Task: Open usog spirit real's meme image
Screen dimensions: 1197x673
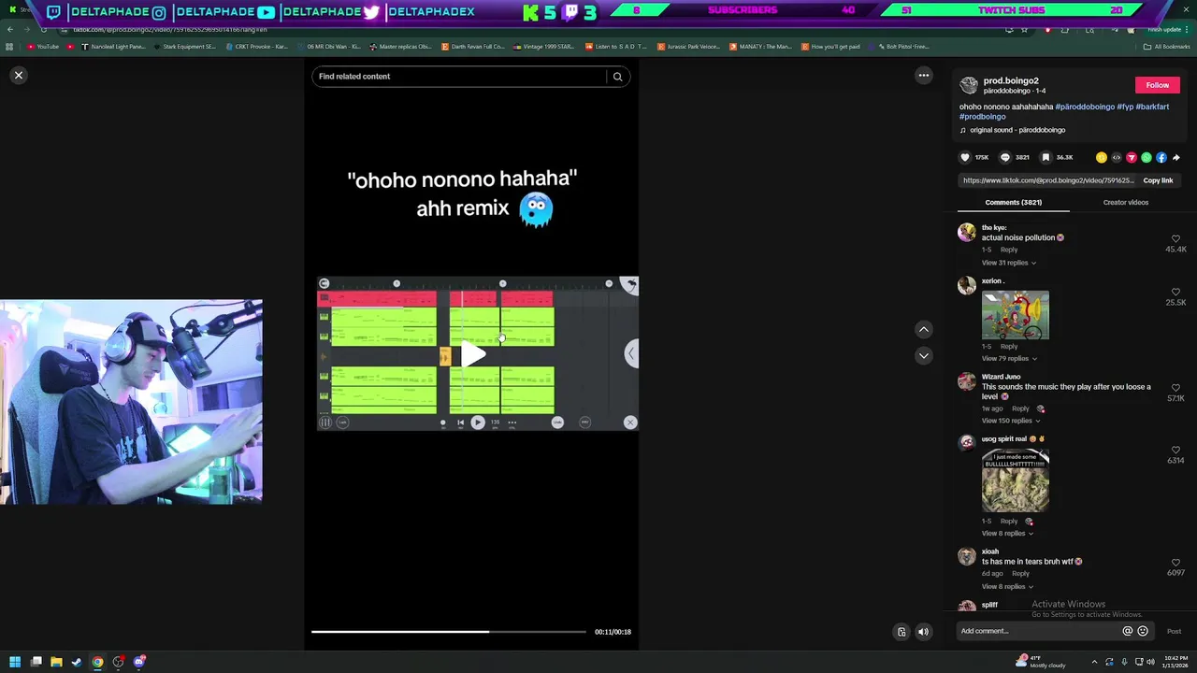Action: [1016, 481]
